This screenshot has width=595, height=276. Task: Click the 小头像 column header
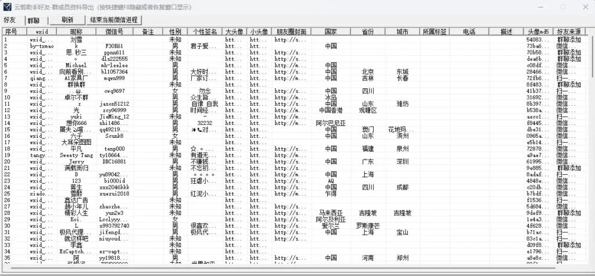point(259,31)
